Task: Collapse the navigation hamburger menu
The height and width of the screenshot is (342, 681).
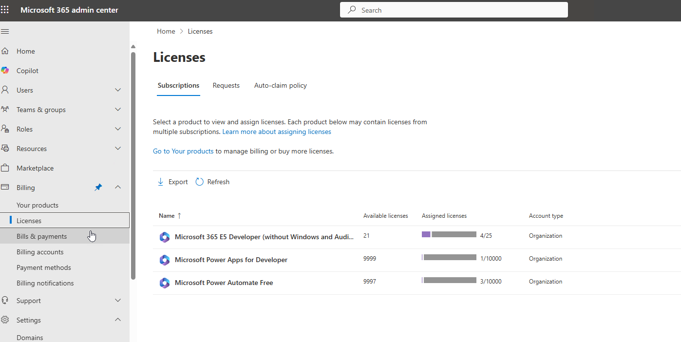Action: point(5,31)
